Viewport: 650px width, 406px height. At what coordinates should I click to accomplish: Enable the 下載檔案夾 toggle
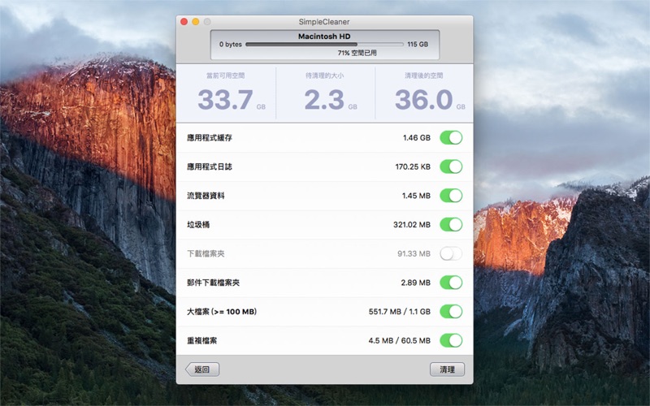[451, 253]
